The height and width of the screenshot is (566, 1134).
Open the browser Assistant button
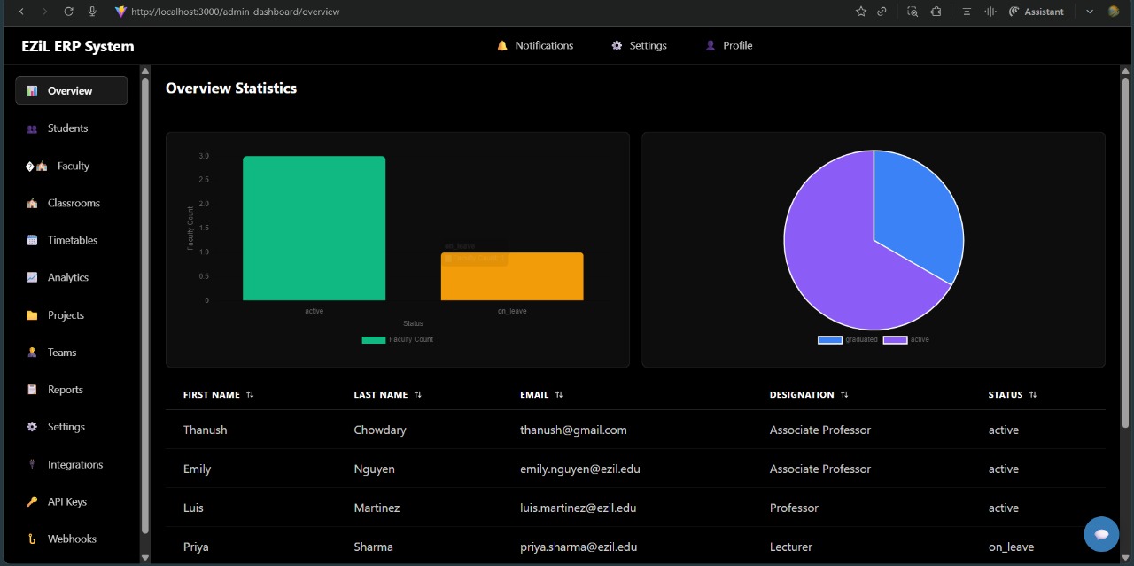click(x=1037, y=12)
